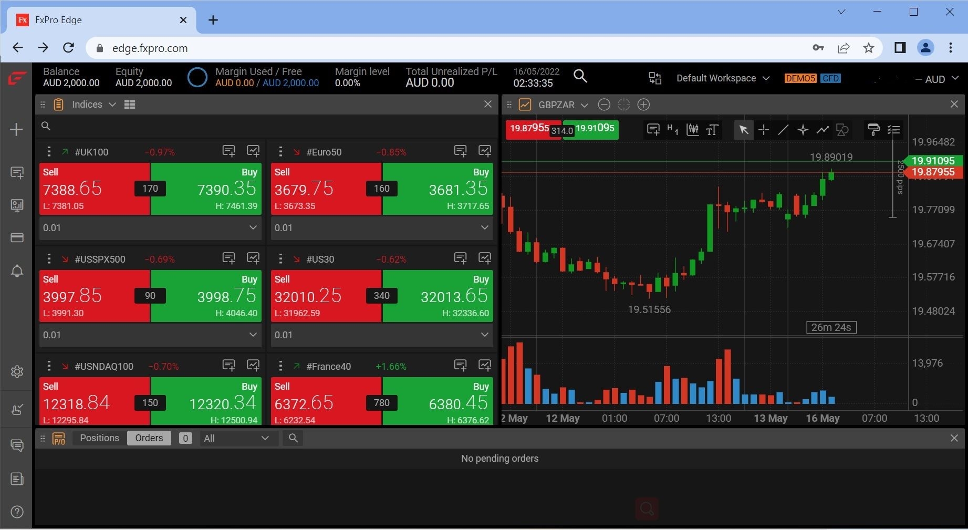Open the notifications bell in the sidebar
968x530 pixels.
(x=16, y=271)
